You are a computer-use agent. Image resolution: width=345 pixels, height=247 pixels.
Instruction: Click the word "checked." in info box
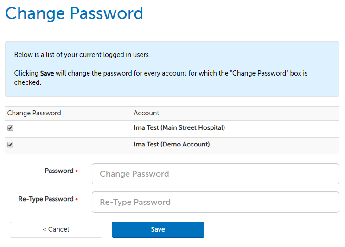pyautogui.click(x=28, y=82)
